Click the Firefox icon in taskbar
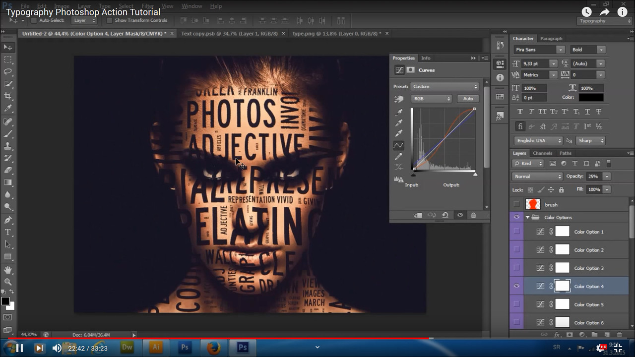 pyautogui.click(x=213, y=348)
